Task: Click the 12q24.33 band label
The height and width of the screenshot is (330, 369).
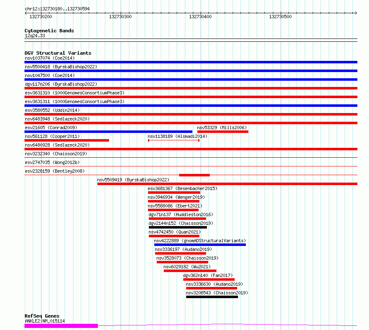Action: pos(35,36)
